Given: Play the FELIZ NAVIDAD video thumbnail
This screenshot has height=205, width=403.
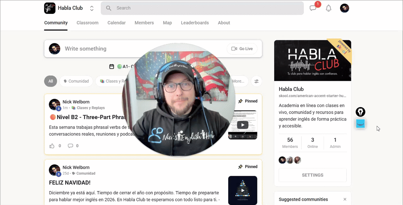Looking at the screenshot, I should point(242,190).
